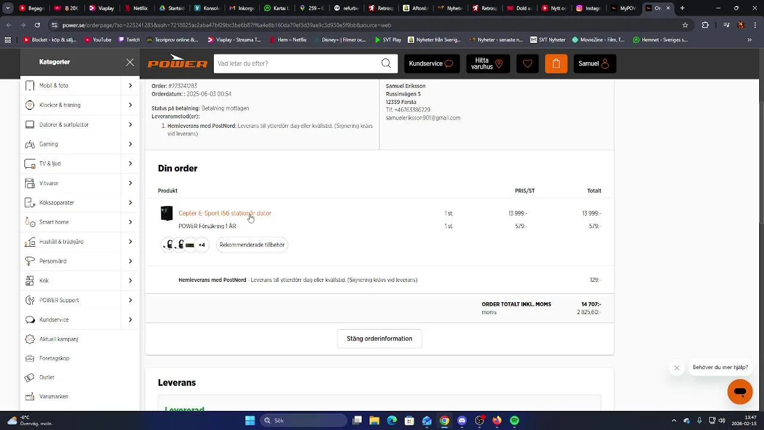
Task: Dismiss the 'Behöver du mer hjälp?' bubble
Action: tap(677, 368)
